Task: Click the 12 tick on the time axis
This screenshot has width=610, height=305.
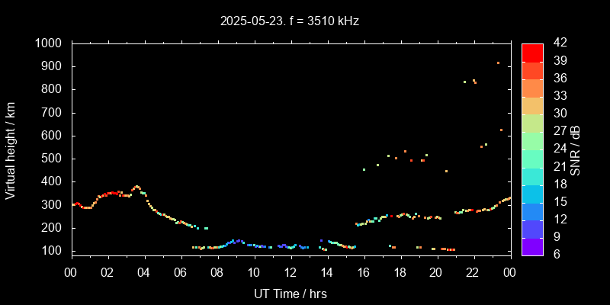Action: [x=291, y=271]
